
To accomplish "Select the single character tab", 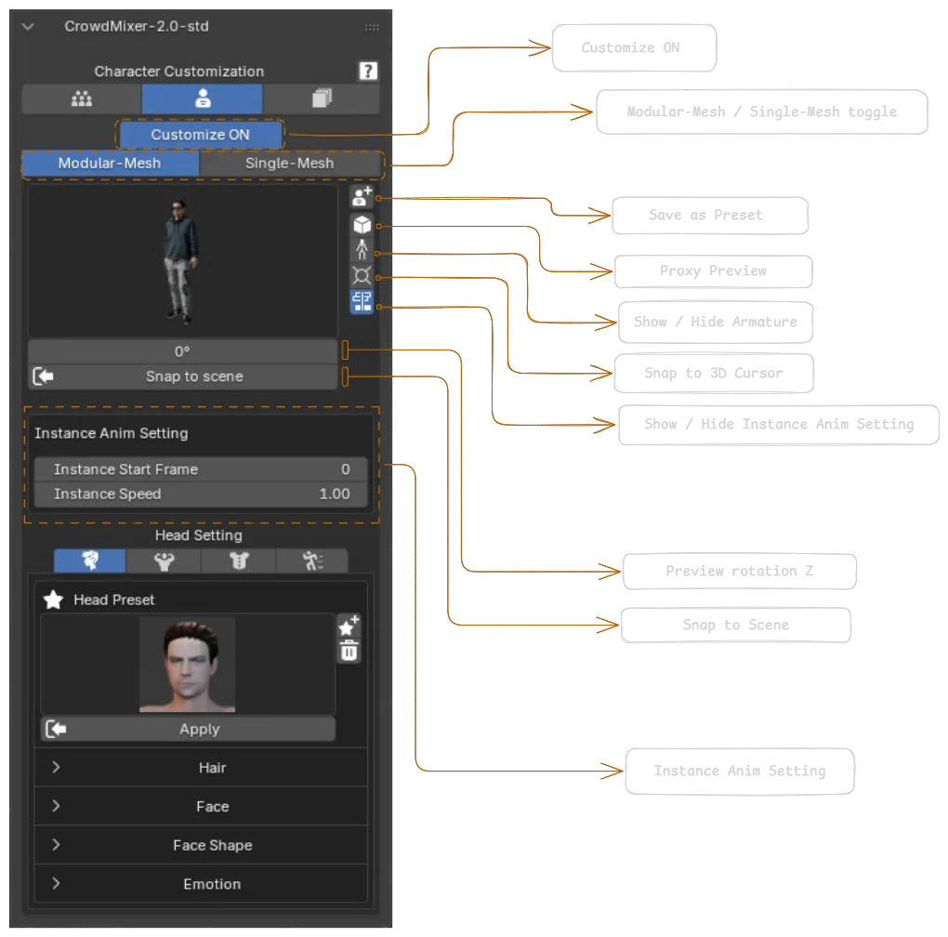I will coord(203,99).
